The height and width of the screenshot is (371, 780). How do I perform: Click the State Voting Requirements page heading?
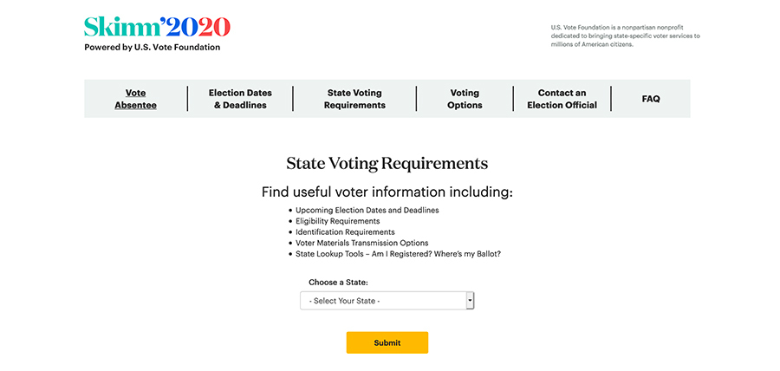[x=387, y=164]
